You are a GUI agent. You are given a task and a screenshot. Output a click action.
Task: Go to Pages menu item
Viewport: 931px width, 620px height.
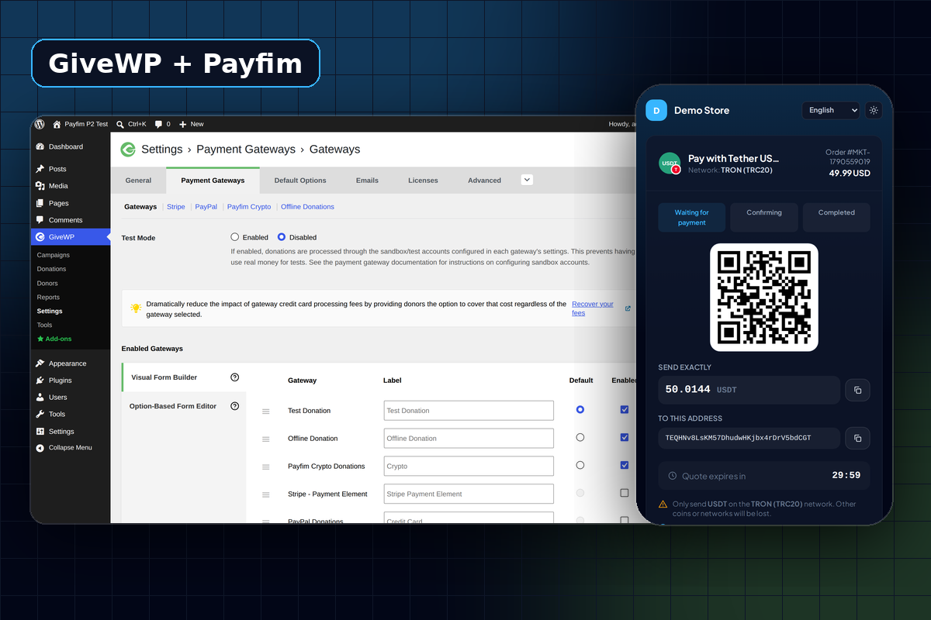click(52, 203)
